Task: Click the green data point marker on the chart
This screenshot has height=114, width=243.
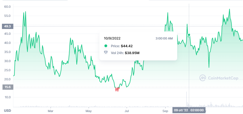Action: [189, 35]
